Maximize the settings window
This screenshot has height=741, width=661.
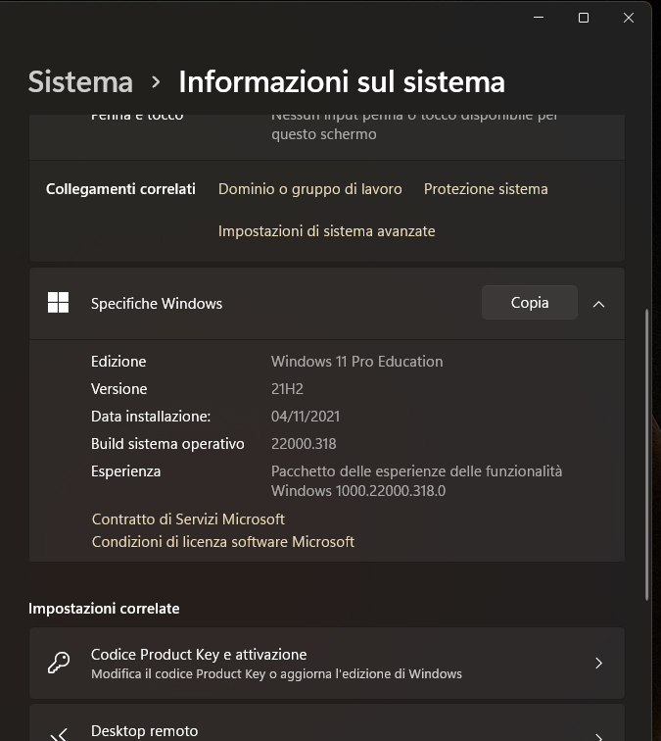pos(584,18)
